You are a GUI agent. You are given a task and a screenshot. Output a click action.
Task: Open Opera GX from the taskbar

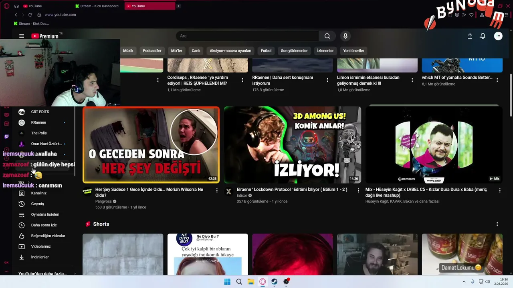point(263,282)
